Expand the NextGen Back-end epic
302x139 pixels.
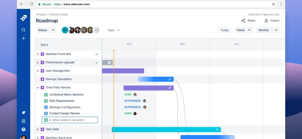coord(38,138)
